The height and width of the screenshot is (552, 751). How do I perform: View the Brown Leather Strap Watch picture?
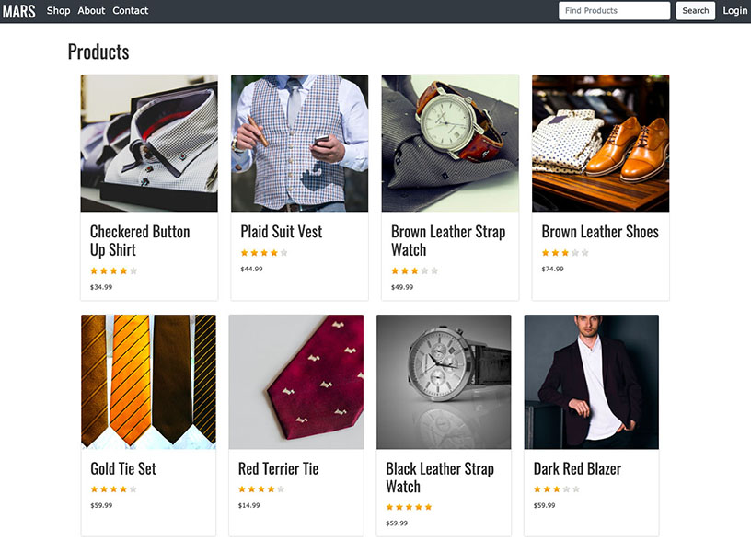click(450, 144)
